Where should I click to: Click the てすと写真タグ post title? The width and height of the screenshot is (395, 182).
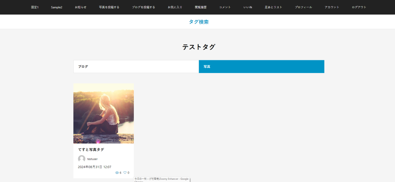click(91, 149)
